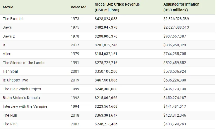This screenshot has height=129, width=216.
Task: Click The Blair Witch Project title
Action: click(22, 89)
